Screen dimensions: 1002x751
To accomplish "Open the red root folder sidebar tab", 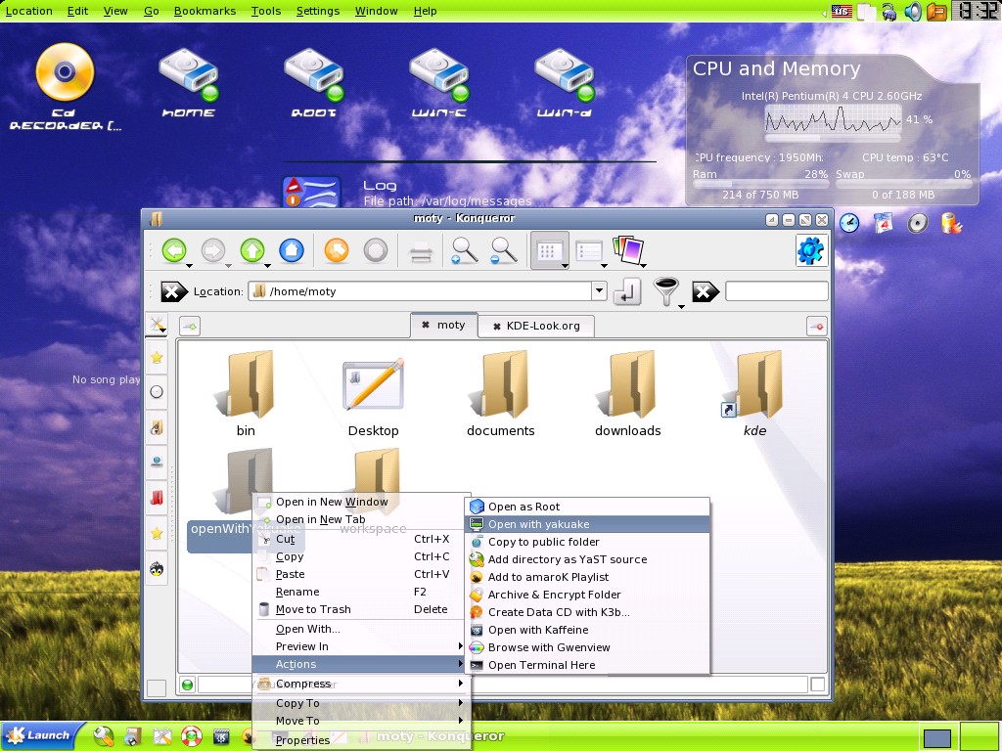I will [157, 497].
